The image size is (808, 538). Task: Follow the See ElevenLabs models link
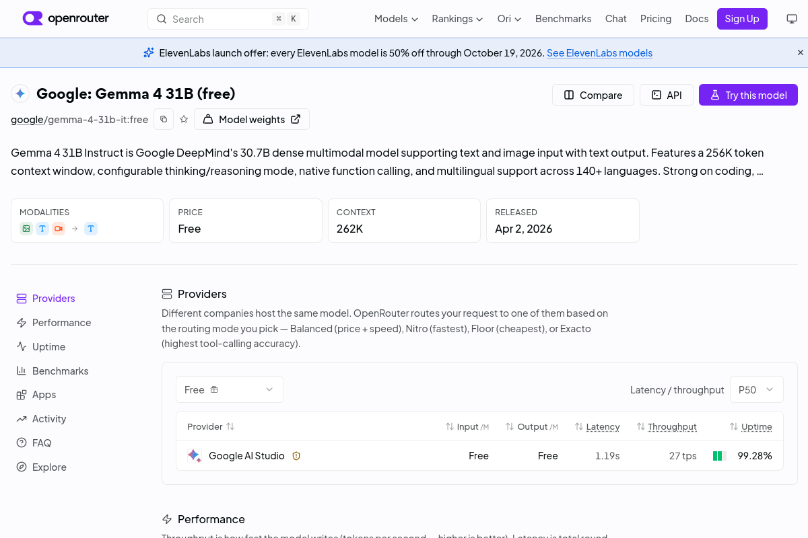[599, 53]
